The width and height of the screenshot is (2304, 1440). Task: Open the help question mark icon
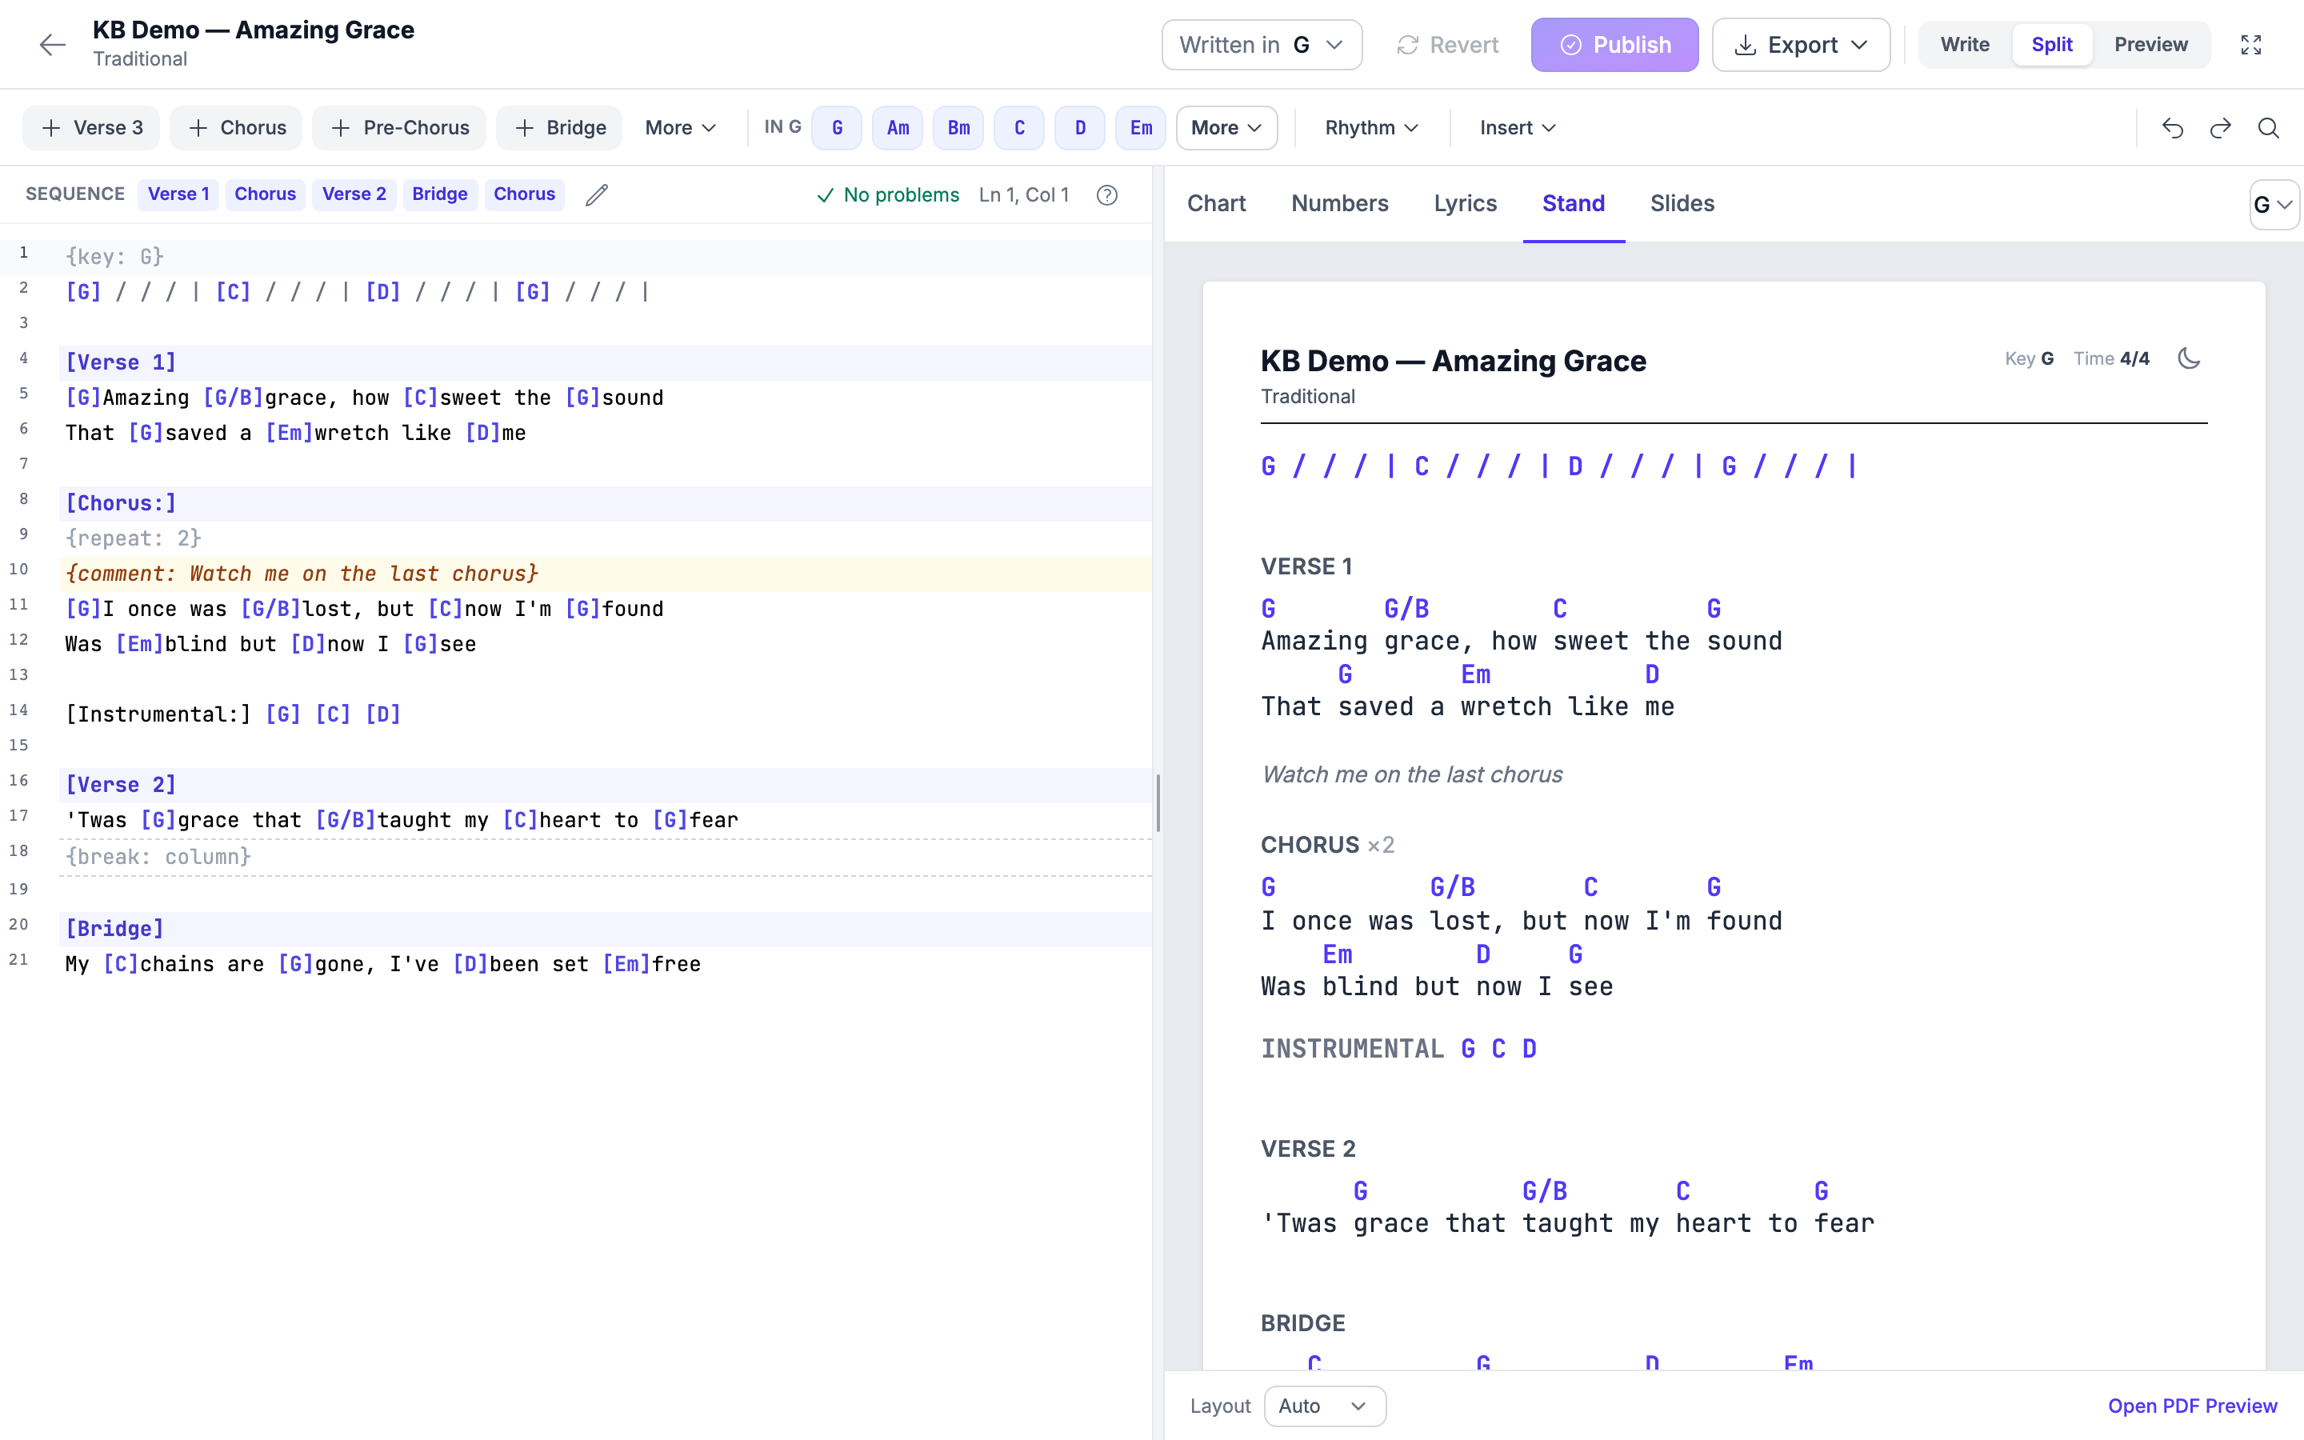1106,194
